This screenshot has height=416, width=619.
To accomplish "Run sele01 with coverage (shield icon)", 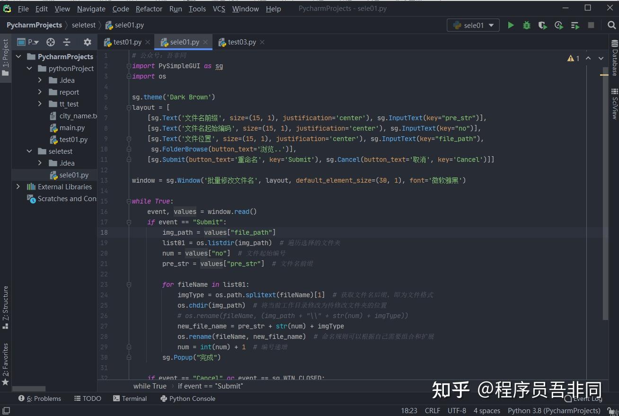I will coord(542,25).
